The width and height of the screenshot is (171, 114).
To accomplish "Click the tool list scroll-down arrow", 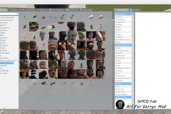I will tap(133, 108).
